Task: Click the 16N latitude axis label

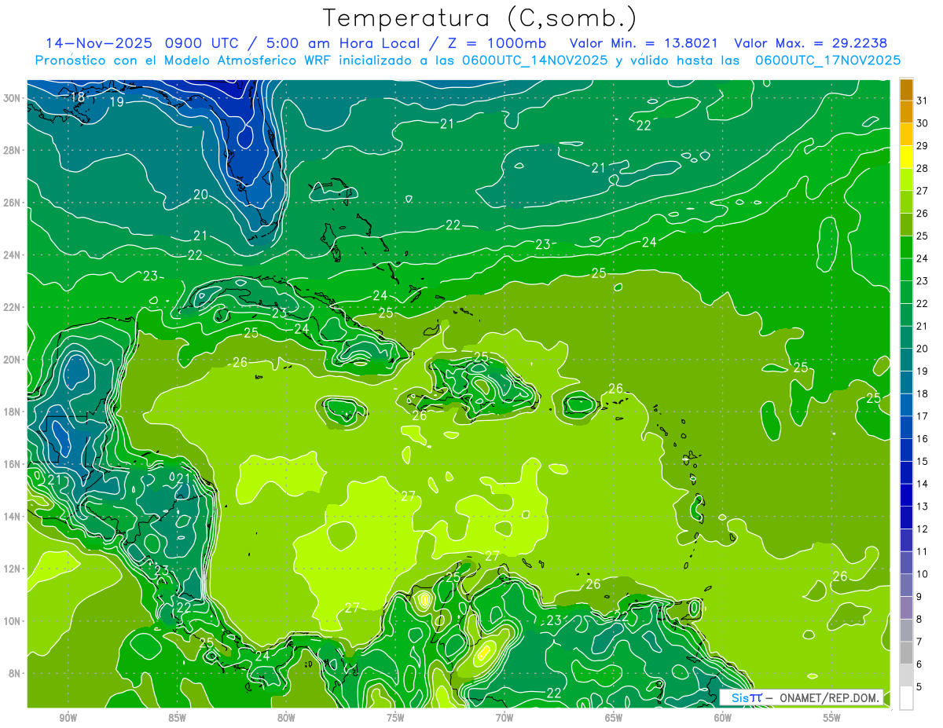Action: (13, 464)
